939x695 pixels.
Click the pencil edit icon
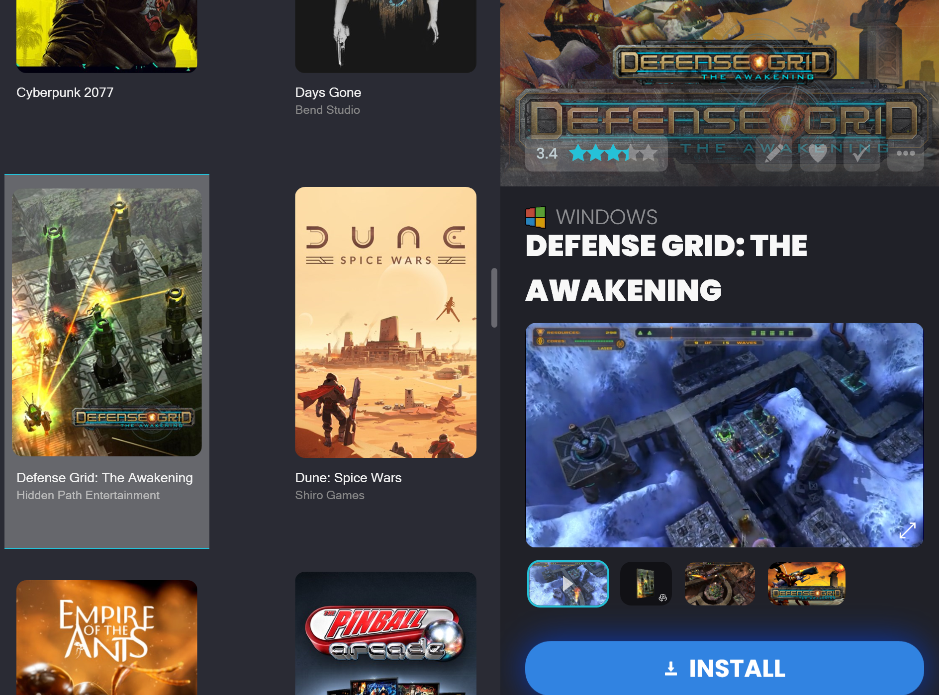(x=773, y=154)
